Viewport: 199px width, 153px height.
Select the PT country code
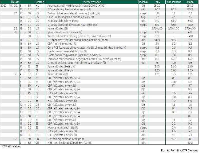tap(37, 116)
